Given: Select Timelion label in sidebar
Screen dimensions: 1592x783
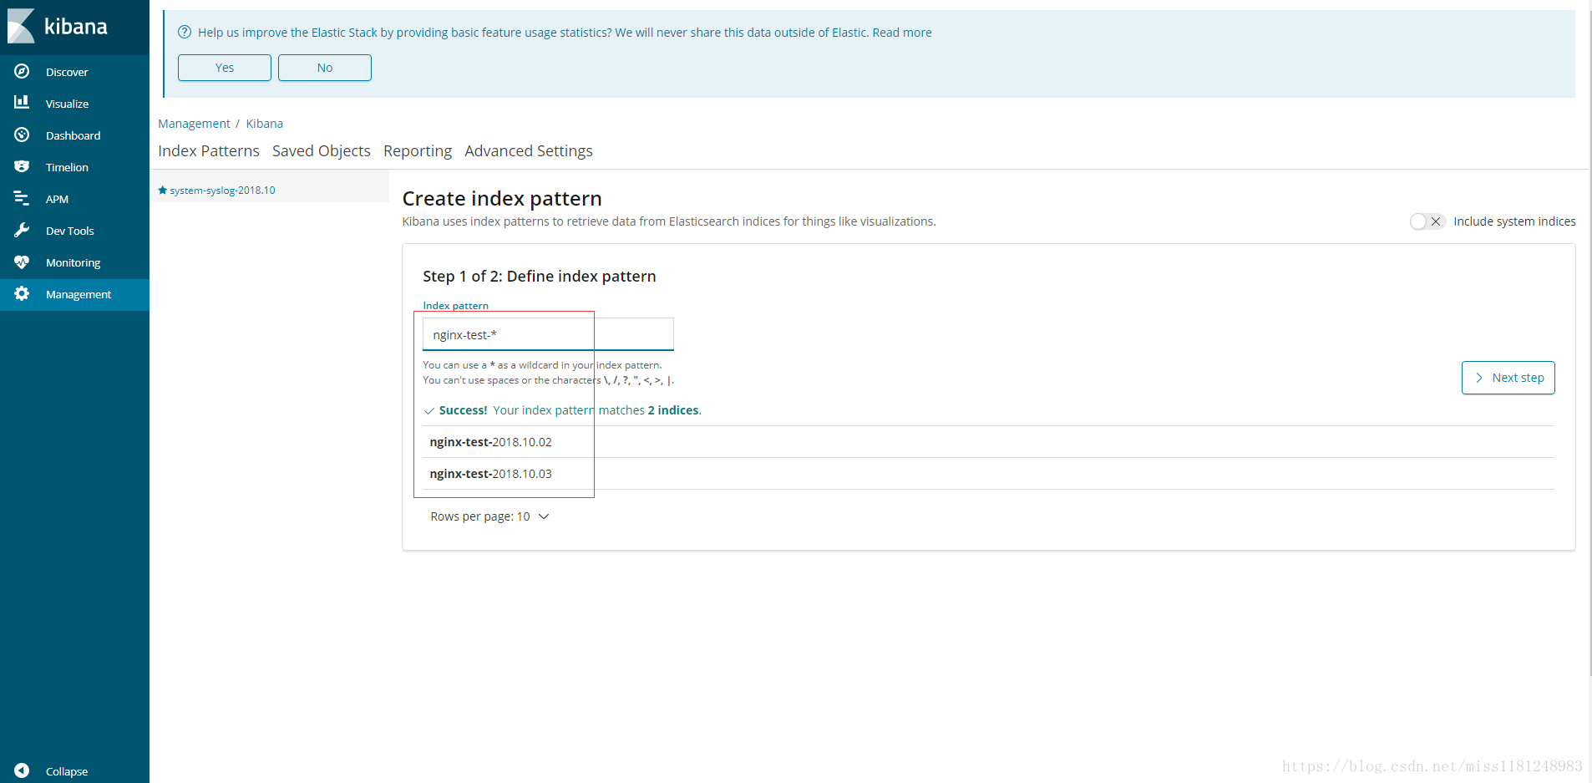Looking at the screenshot, I should coord(67,167).
